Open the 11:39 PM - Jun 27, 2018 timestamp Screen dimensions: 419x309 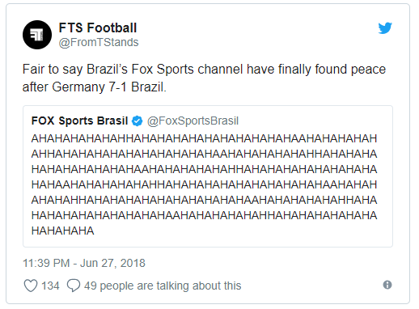coord(84,263)
